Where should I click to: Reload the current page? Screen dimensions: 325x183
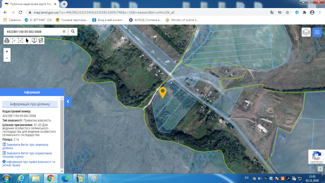point(21,12)
